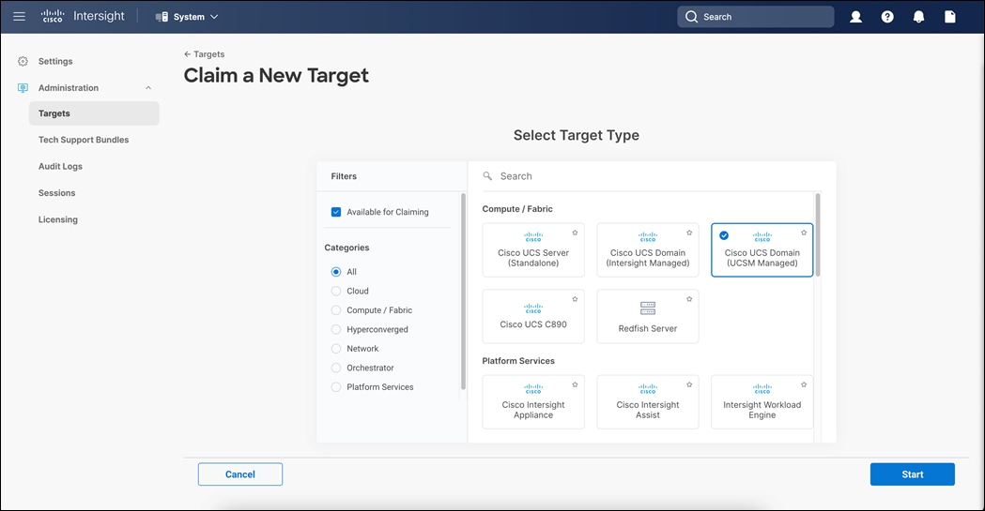Click the Cancel button

point(240,474)
